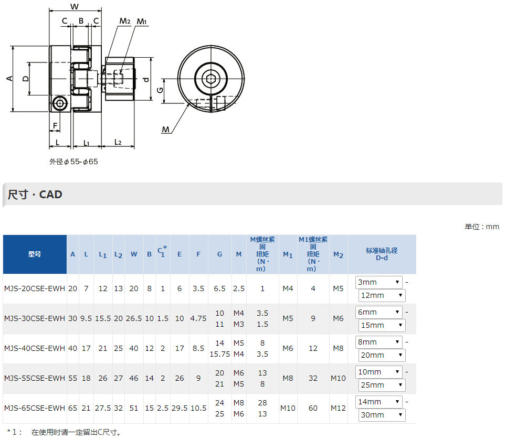Click the 29.5 E value for MJS-65CSE-EWH
This screenshot has height=439, width=506.
click(180, 408)
